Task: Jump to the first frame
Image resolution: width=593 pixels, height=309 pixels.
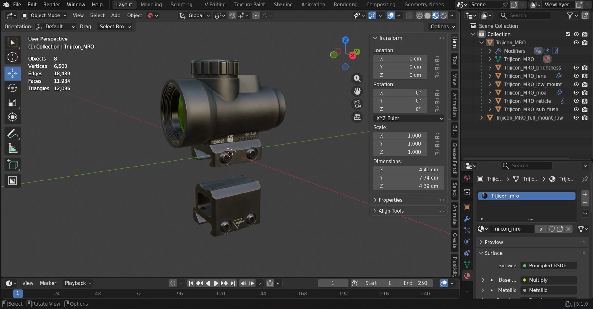Action: (191, 283)
